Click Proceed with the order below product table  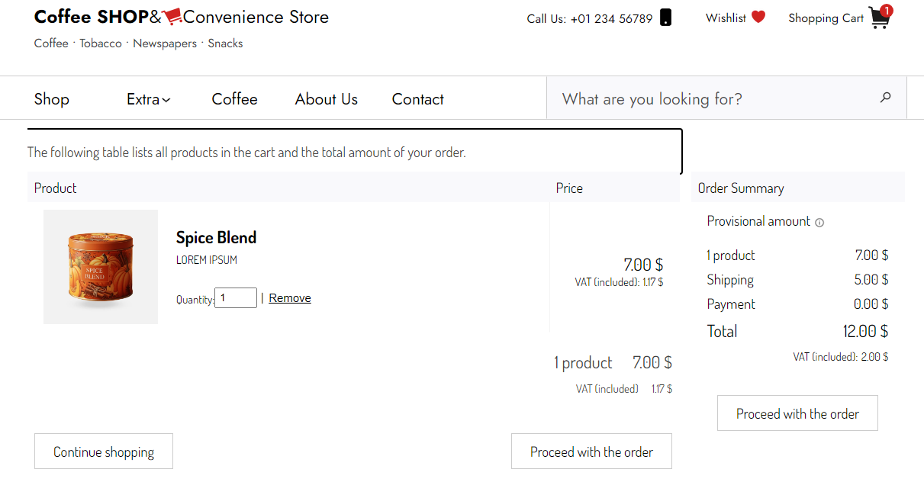click(x=591, y=451)
